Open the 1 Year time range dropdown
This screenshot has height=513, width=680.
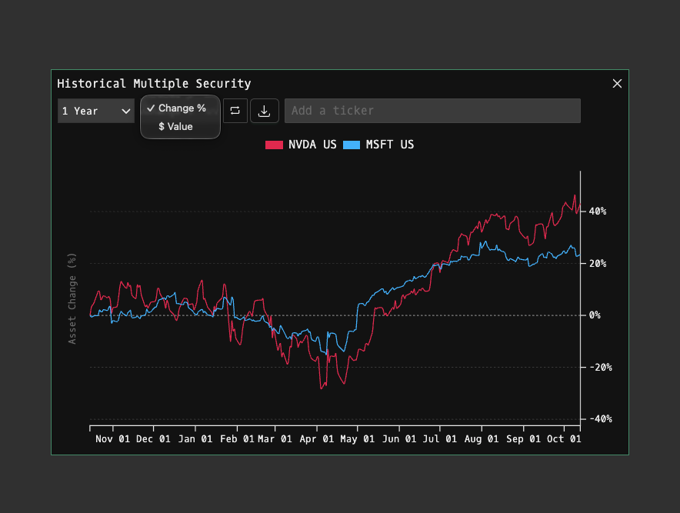point(96,111)
